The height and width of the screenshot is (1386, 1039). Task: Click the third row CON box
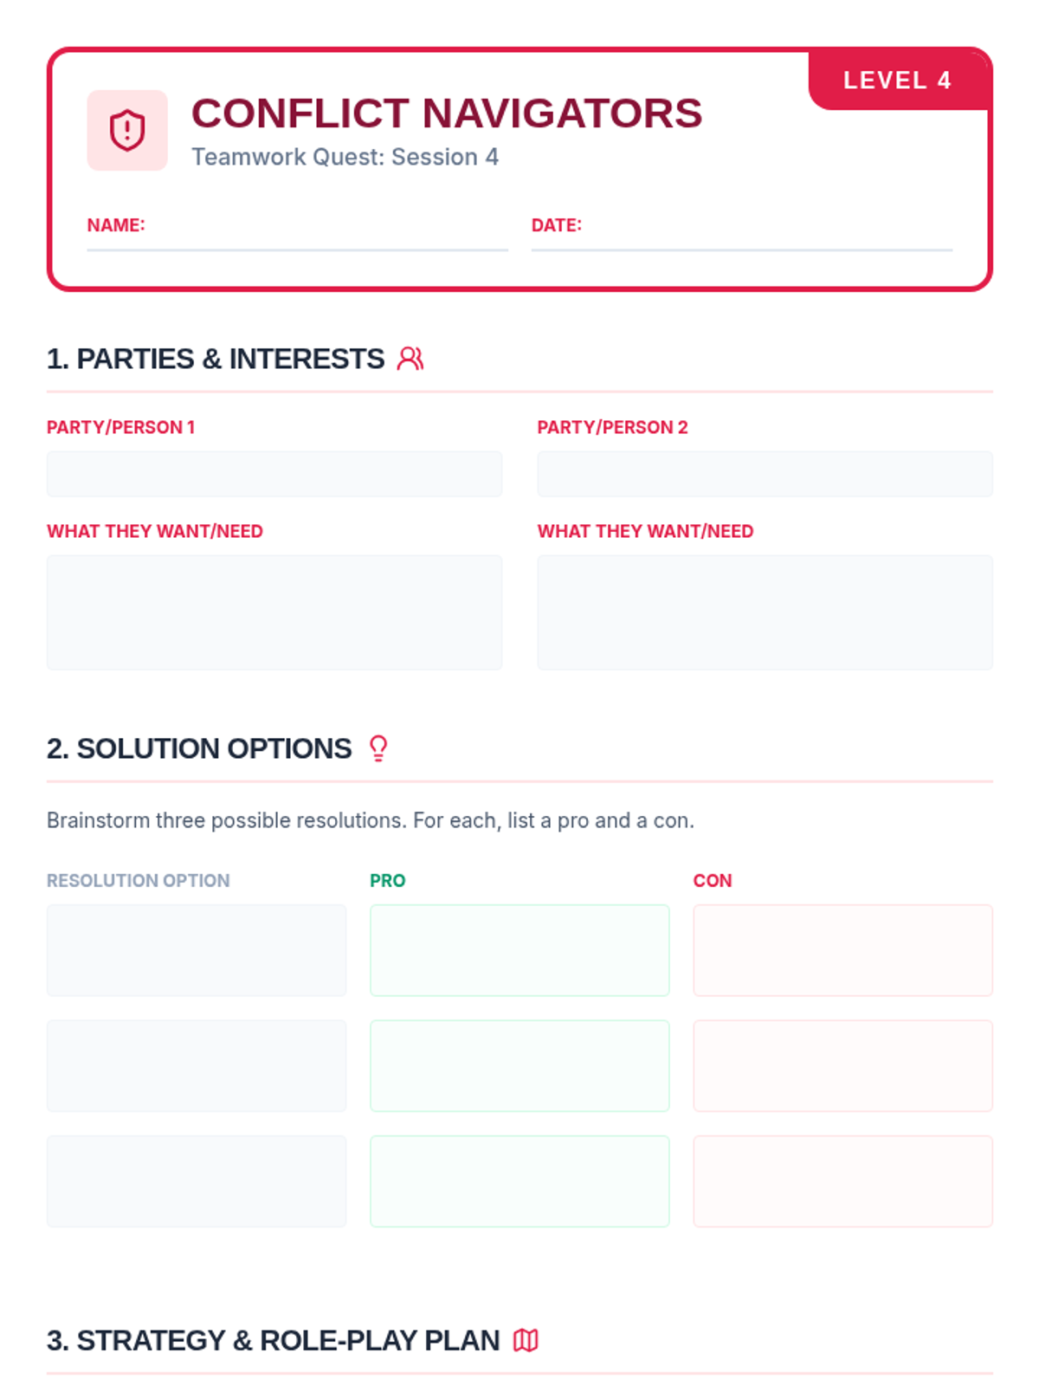coord(842,1182)
